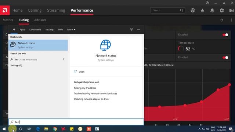Image resolution: width=235 pixels, height=132 pixels.
Task: Click the Network status globe icon in best match
Action: [x=13, y=45]
